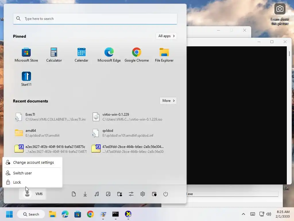
Task: Open virtio-win-0.1.229 recent document
Action: pos(127,117)
